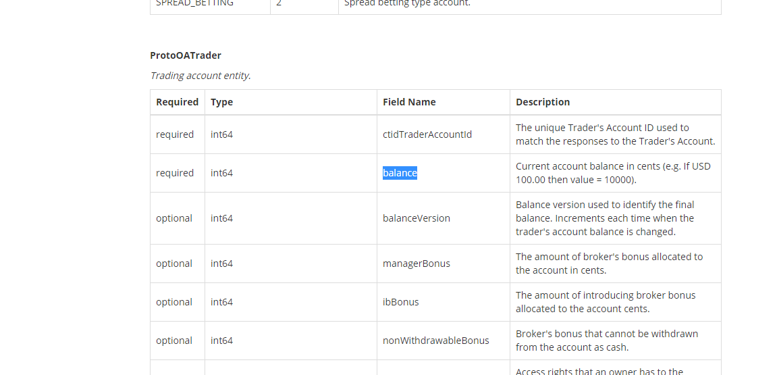Click 'required' in the ctidTraderAccountId row
The height and width of the screenshot is (375, 777).
pos(175,134)
